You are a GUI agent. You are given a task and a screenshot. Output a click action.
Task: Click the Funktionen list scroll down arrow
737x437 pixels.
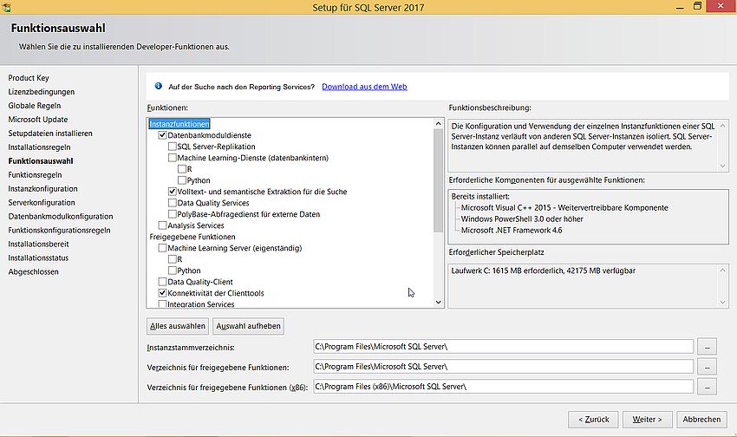tap(438, 302)
